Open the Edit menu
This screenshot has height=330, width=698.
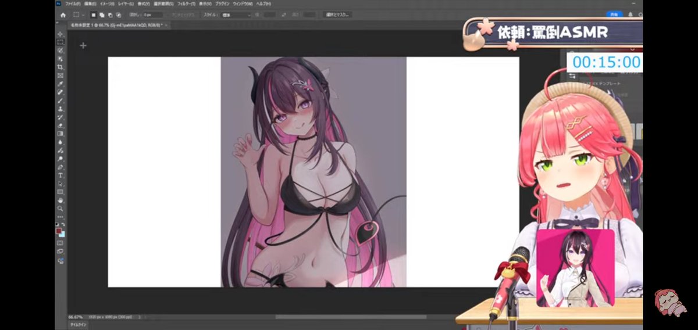click(x=90, y=3)
